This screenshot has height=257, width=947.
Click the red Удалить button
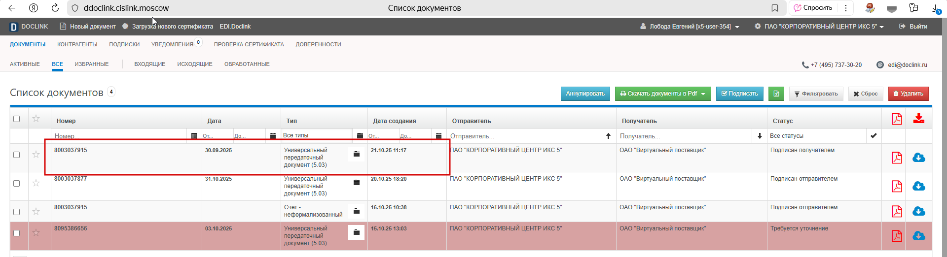tap(908, 94)
